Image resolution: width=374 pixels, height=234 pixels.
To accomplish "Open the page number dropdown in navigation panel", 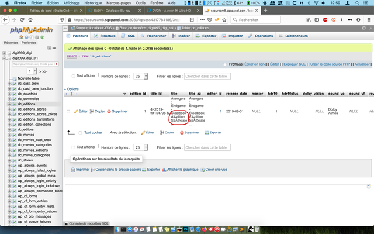I will tap(32, 71).
